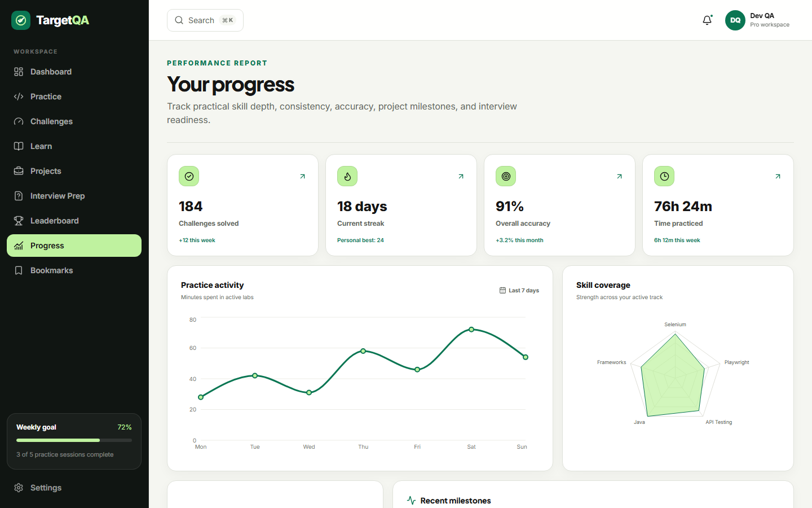Click the Saturday data point on chart
Screen dimensions: 812x508
[471, 330]
